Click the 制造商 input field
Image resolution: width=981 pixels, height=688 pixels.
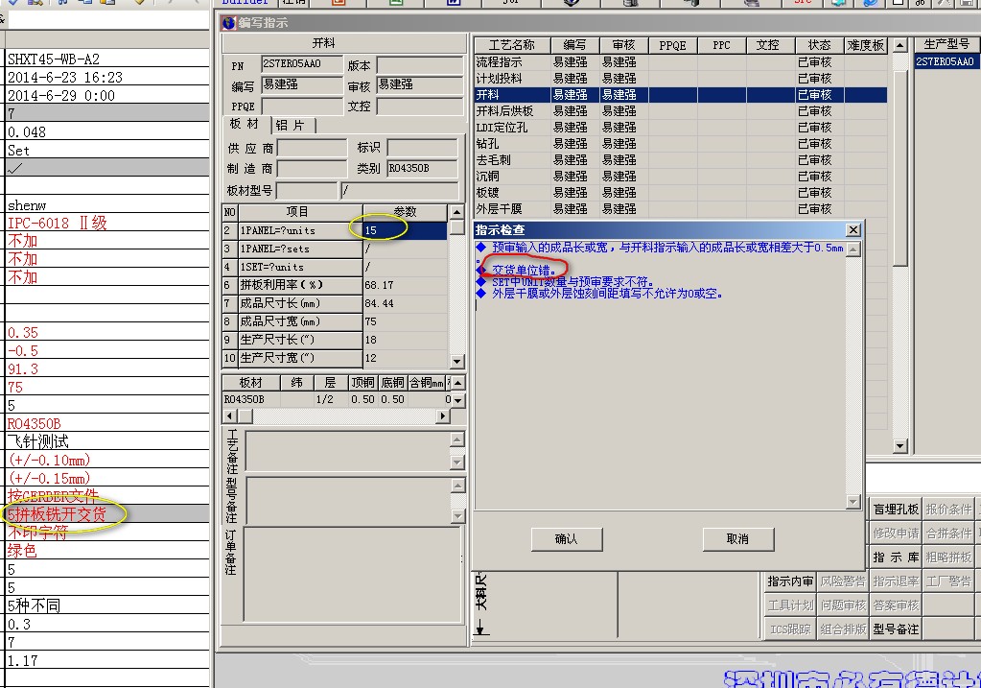(x=313, y=168)
